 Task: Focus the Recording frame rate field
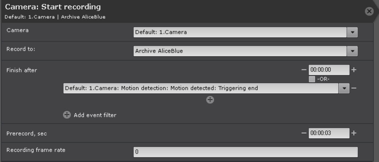(245, 152)
